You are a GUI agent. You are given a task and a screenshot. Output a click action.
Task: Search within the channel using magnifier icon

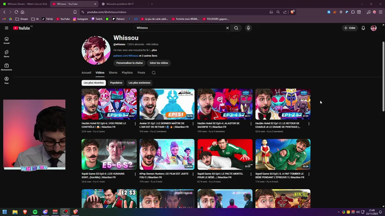point(154,73)
